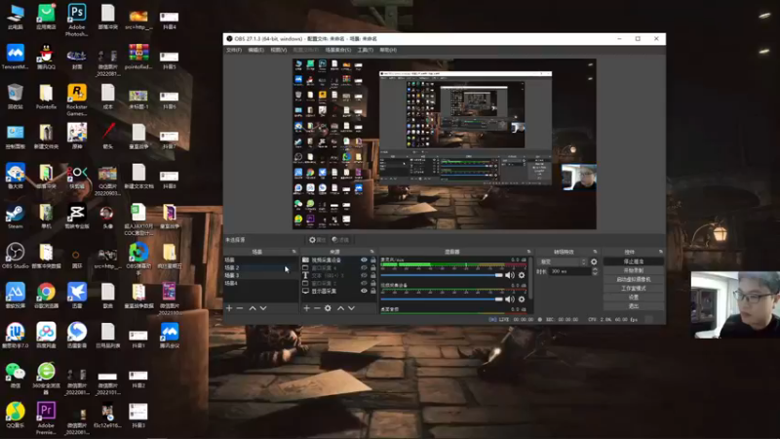
Task: Open video capture device audio settings gear
Action: click(522, 299)
